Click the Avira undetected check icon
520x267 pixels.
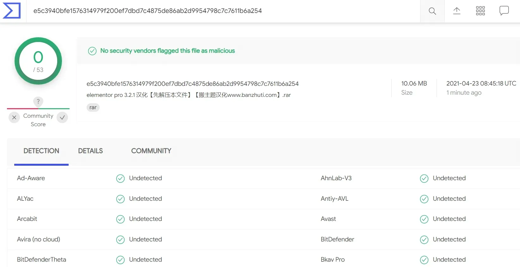120,240
